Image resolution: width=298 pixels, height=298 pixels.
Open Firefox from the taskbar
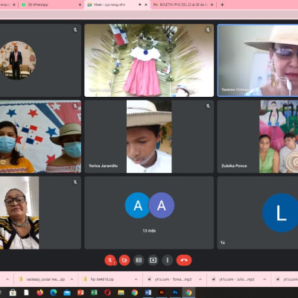click(x=40, y=293)
